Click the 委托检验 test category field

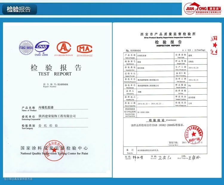click(48, 126)
